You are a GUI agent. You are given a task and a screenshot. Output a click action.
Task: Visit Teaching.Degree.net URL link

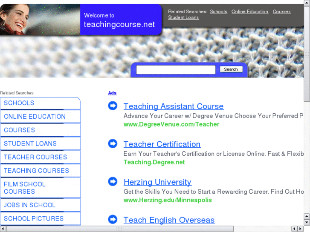pos(154,162)
